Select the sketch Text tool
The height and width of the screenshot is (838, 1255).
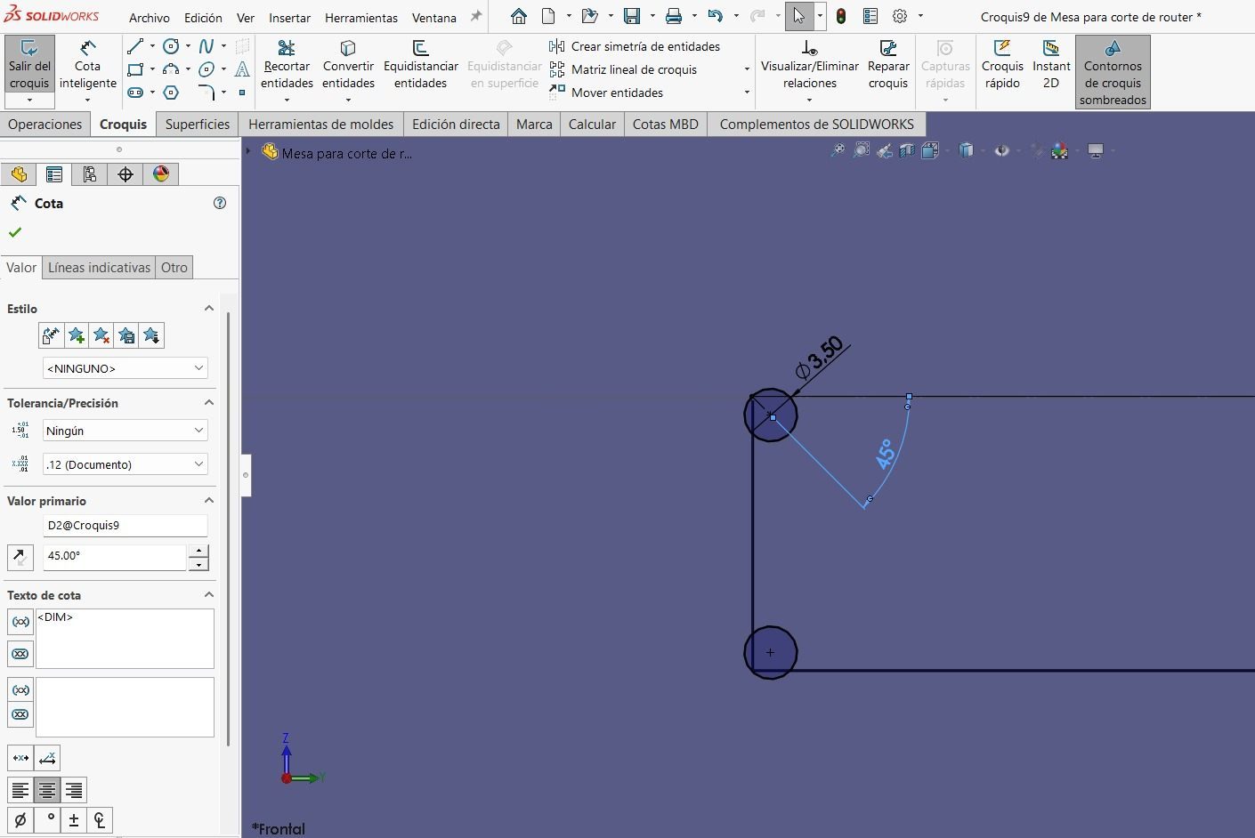(242, 69)
